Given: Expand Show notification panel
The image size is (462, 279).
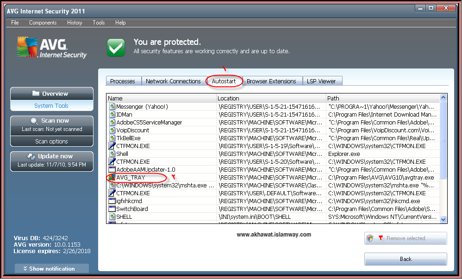Looking at the screenshot, I should click(52, 268).
